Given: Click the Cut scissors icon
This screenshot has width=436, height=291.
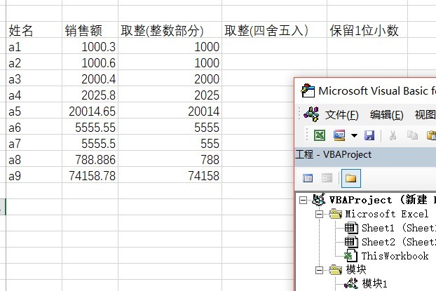Looking at the screenshot, I should point(393,135).
